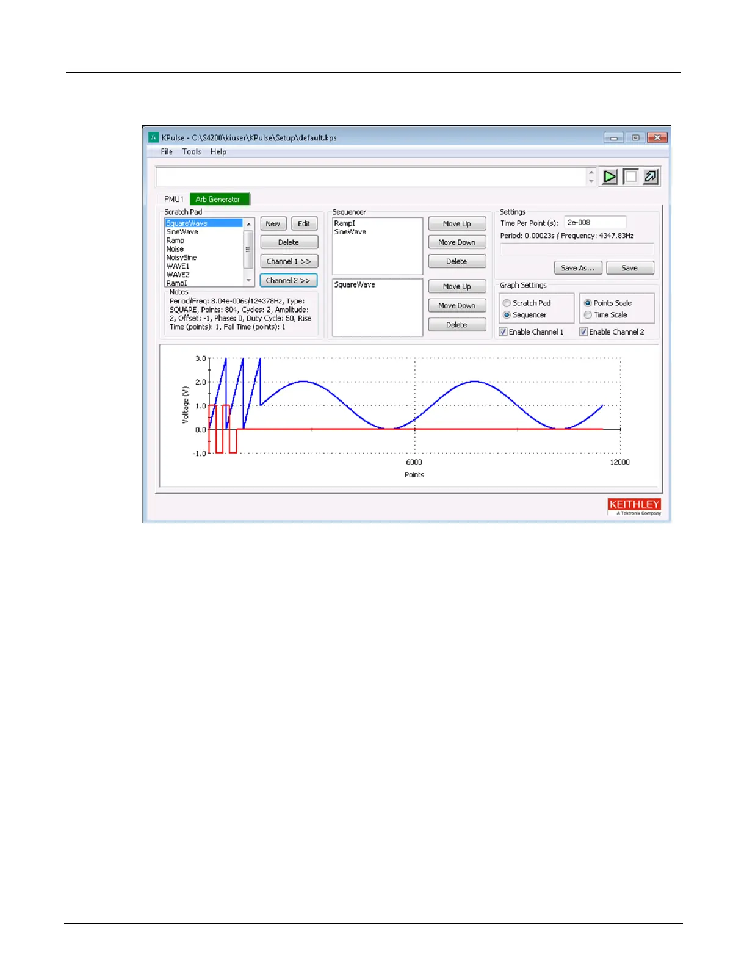Click the Scratch Pad Delete button
Screen dimensions: 747x967
[289, 242]
